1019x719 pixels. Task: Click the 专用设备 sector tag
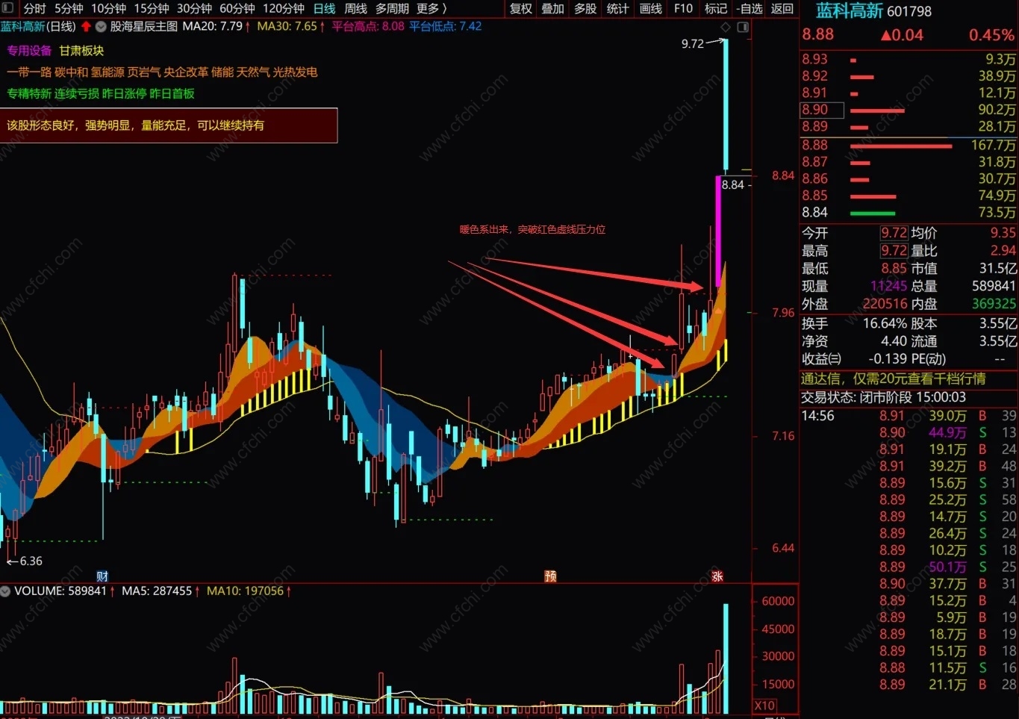(x=29, y=51)
